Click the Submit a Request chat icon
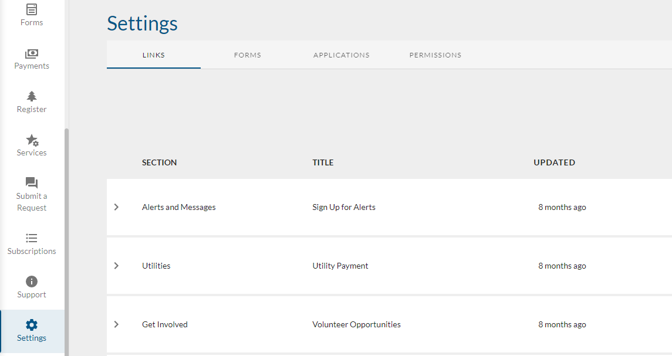Screen dimensions: 672x356 point(32,183)
